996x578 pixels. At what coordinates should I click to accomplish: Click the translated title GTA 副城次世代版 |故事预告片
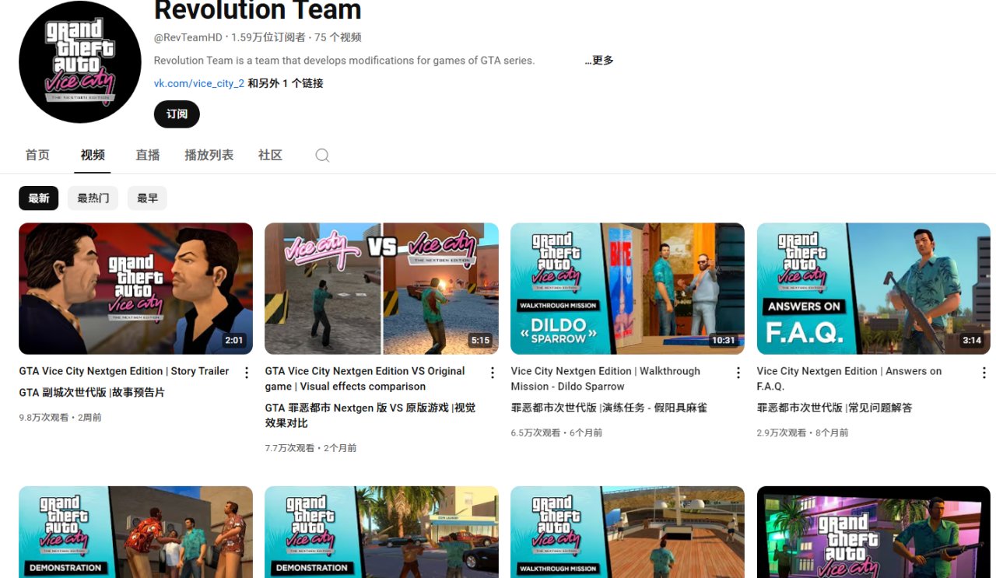[92, 393]
